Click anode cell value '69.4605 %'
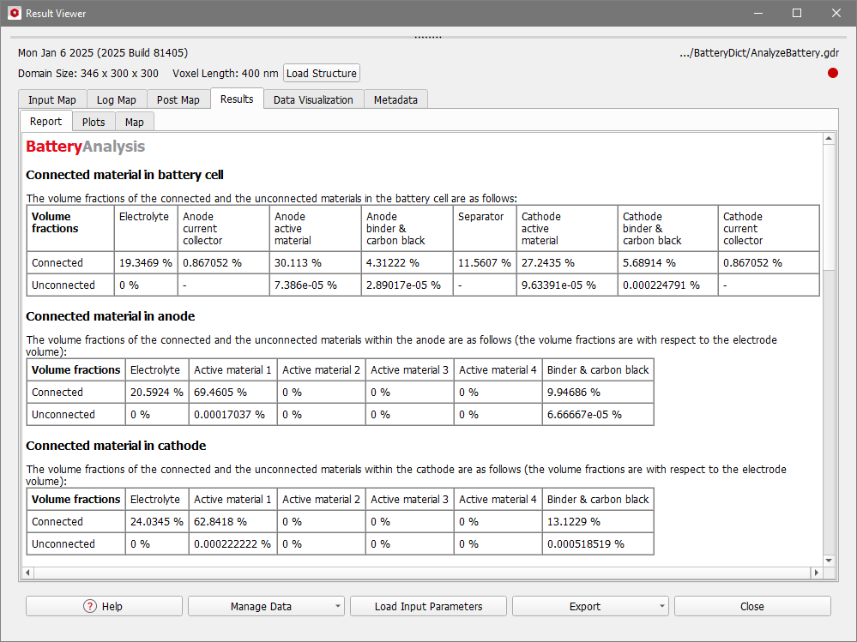This screenshot has height=642, width=857. (x=220, y=392)
